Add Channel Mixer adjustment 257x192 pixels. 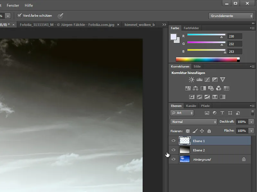point(218,88)
